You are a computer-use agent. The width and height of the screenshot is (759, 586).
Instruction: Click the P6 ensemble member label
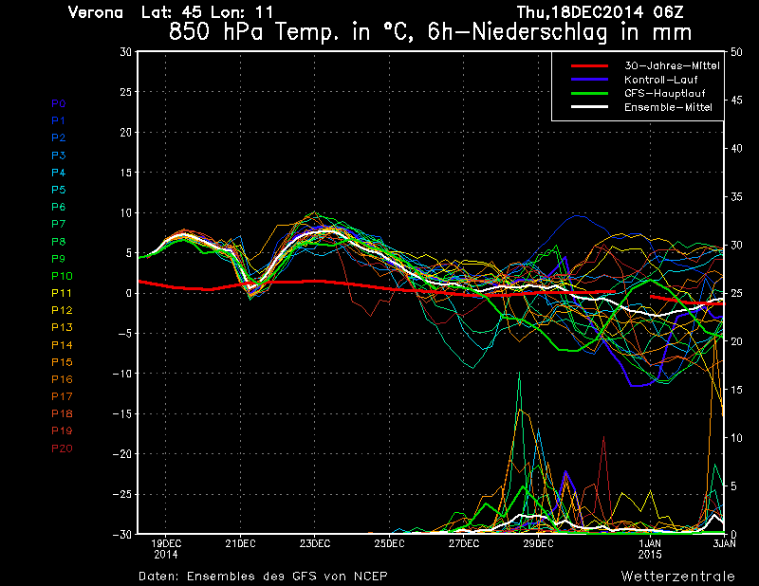[59, 207]
